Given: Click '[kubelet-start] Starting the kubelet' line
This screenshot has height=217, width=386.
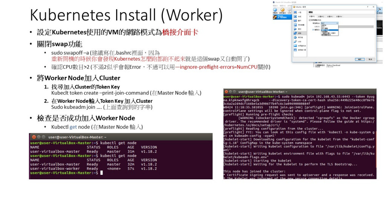Looking at the screenshot, I should click(x=257, y=160).
